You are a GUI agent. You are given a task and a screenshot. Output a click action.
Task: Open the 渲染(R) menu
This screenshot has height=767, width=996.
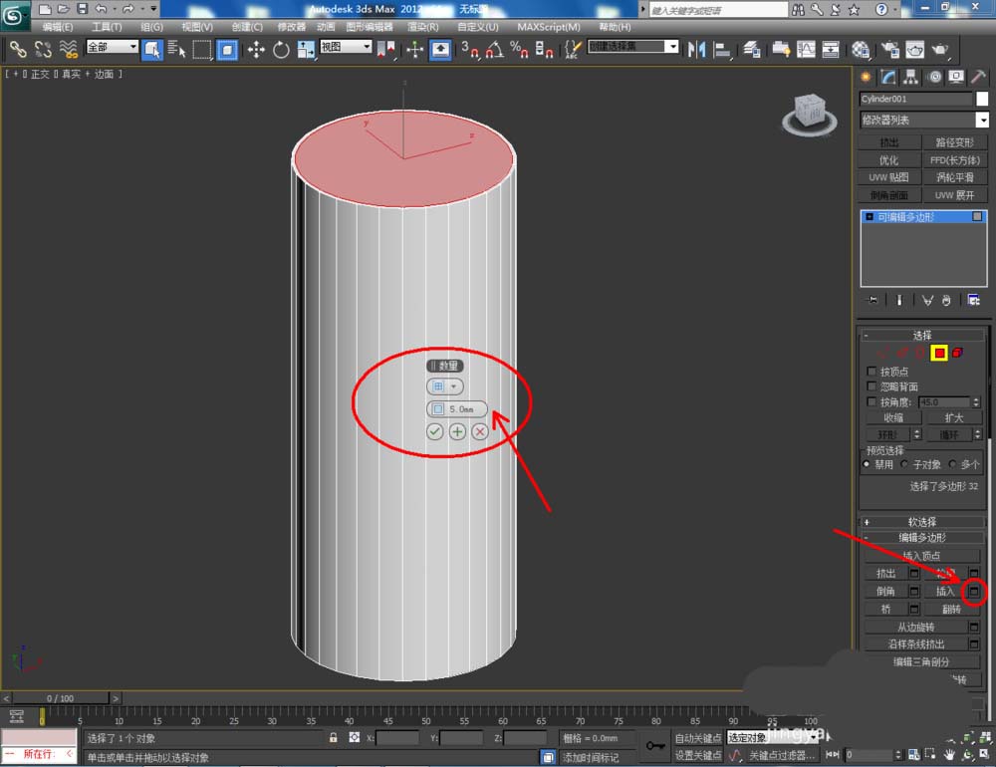423,27
